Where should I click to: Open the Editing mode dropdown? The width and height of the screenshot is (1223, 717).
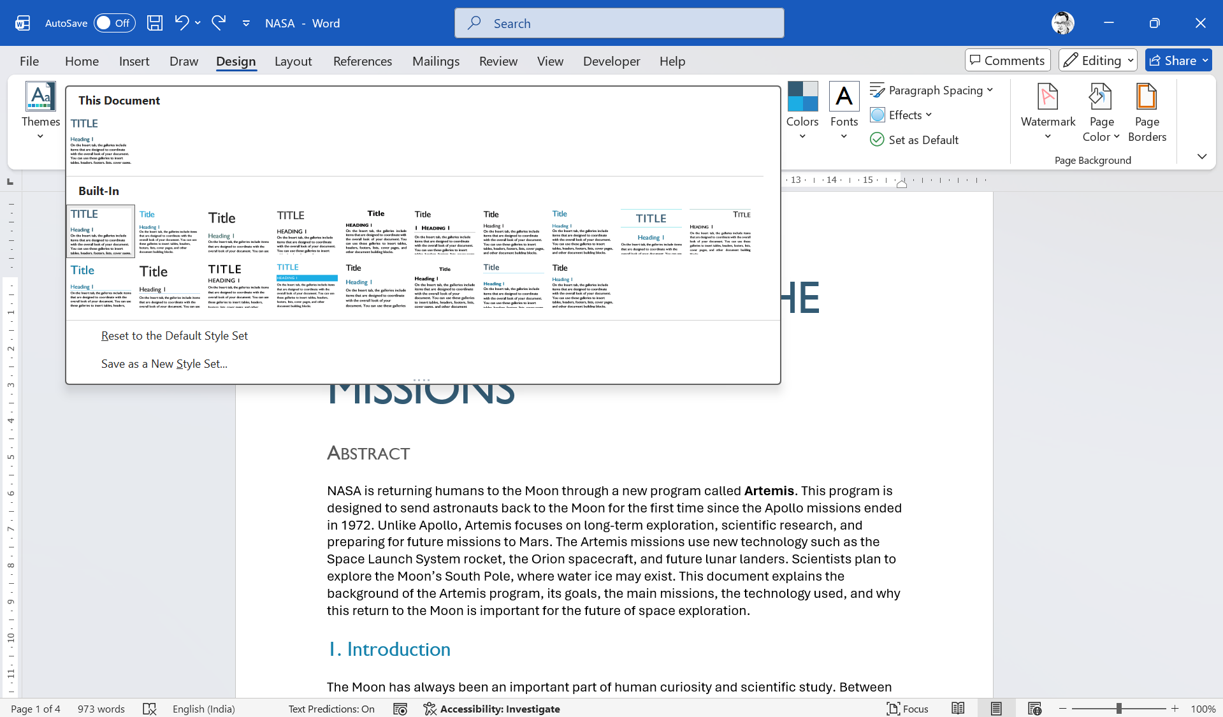pyautogui.click(x=1098, y=61)
